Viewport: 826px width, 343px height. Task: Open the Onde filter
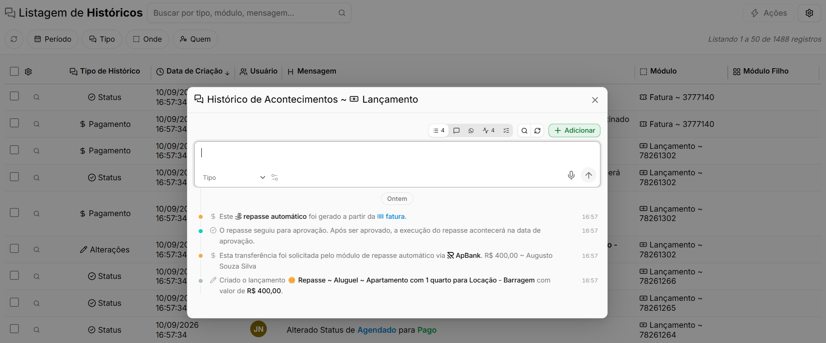147,39
